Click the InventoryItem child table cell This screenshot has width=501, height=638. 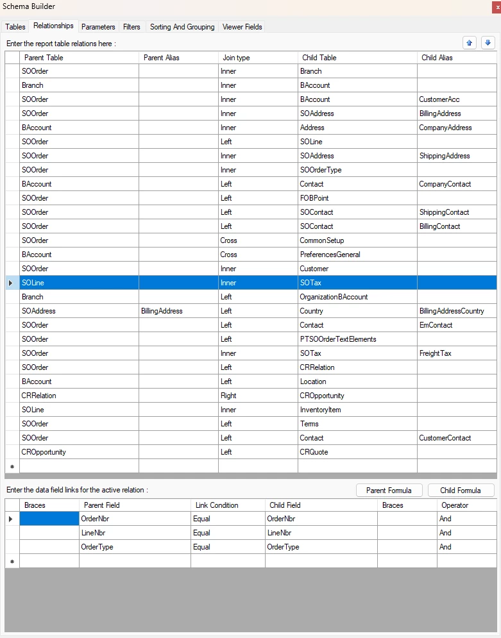357,410
